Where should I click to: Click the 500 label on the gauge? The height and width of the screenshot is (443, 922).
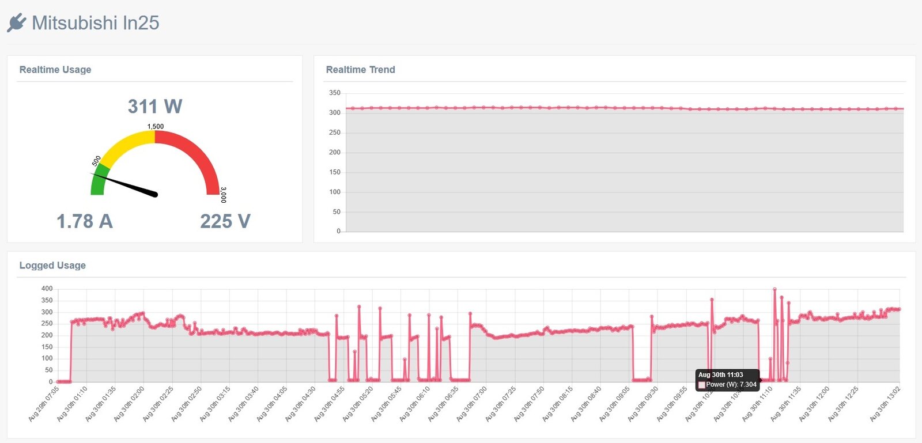pos(96,161)
